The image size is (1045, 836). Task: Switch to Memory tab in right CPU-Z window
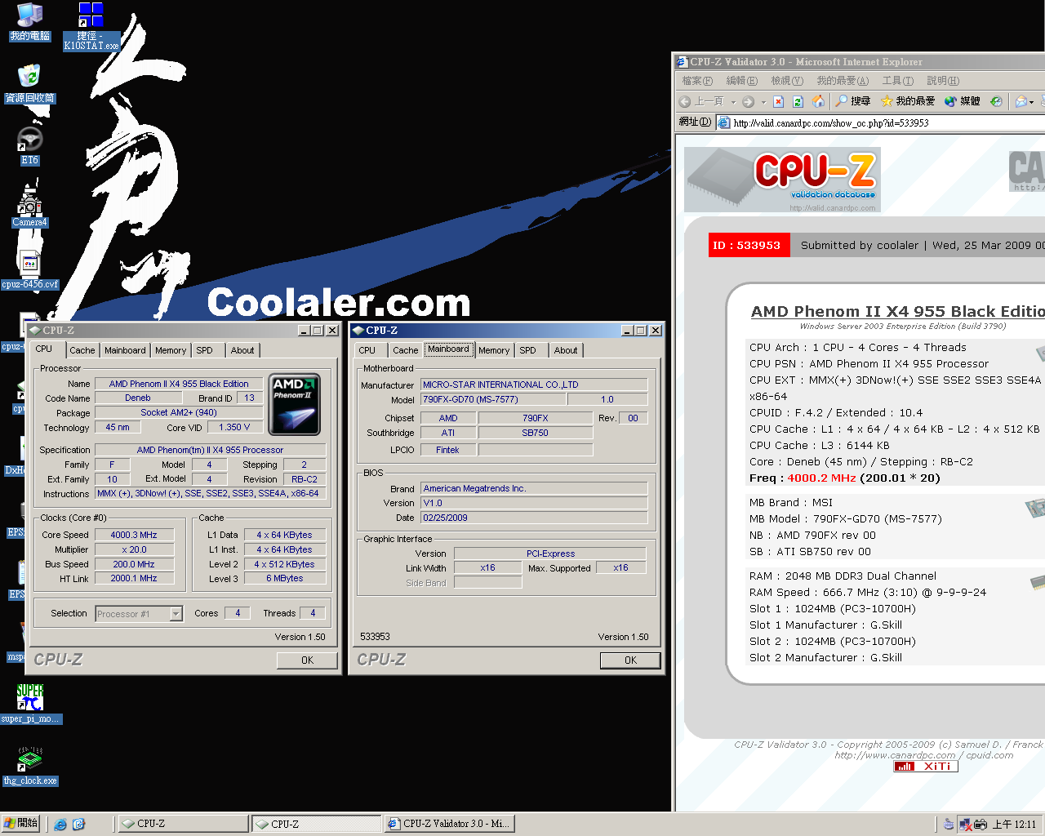(494, 350)
